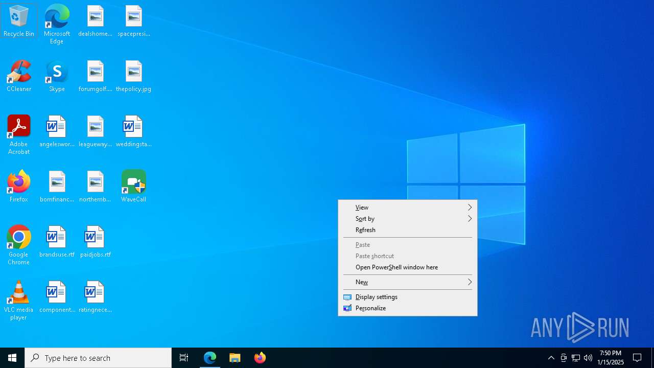Select the thepolicy.jpg file icon
Image resolution: width=654 pixels, height=368 pixels.
point(133,76)
